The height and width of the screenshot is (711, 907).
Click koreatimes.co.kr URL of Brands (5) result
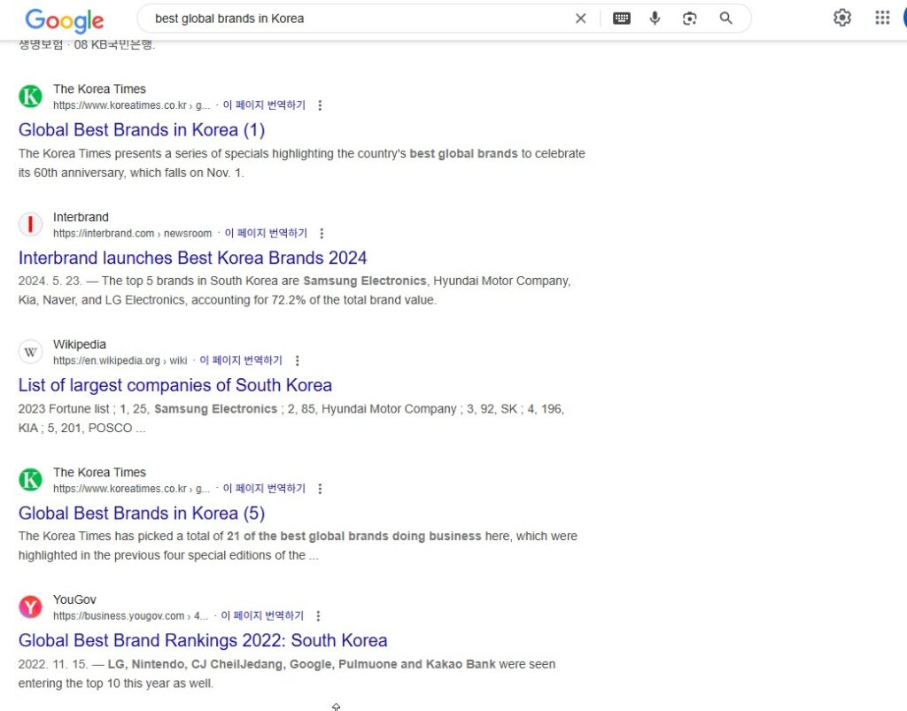(x=132, y=489)
